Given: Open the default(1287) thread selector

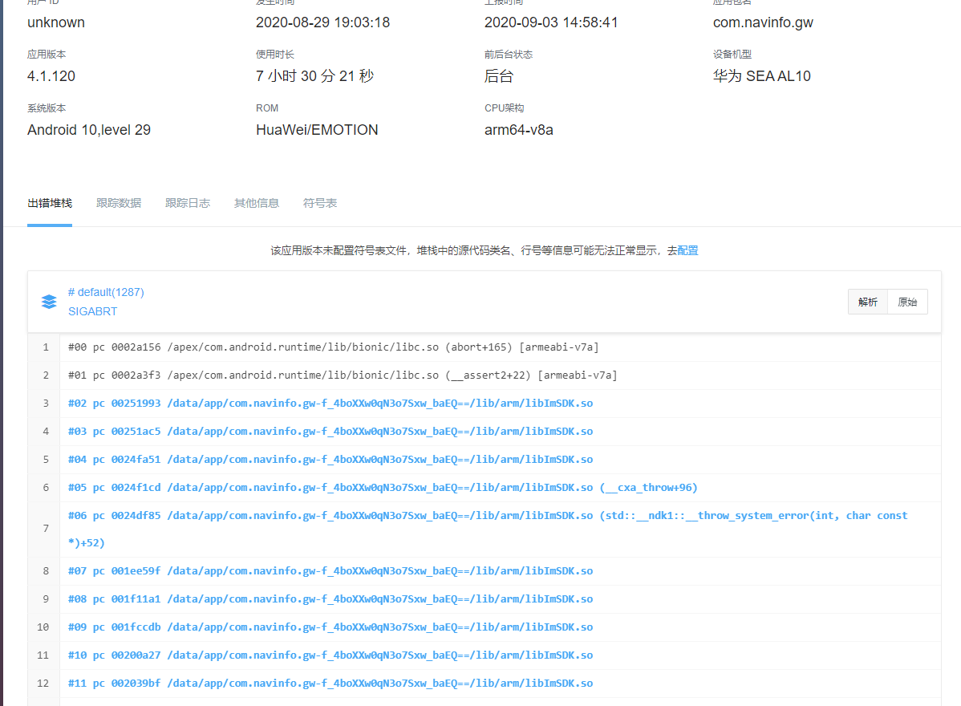Looking at the screenshot, I should click(106, 292).
